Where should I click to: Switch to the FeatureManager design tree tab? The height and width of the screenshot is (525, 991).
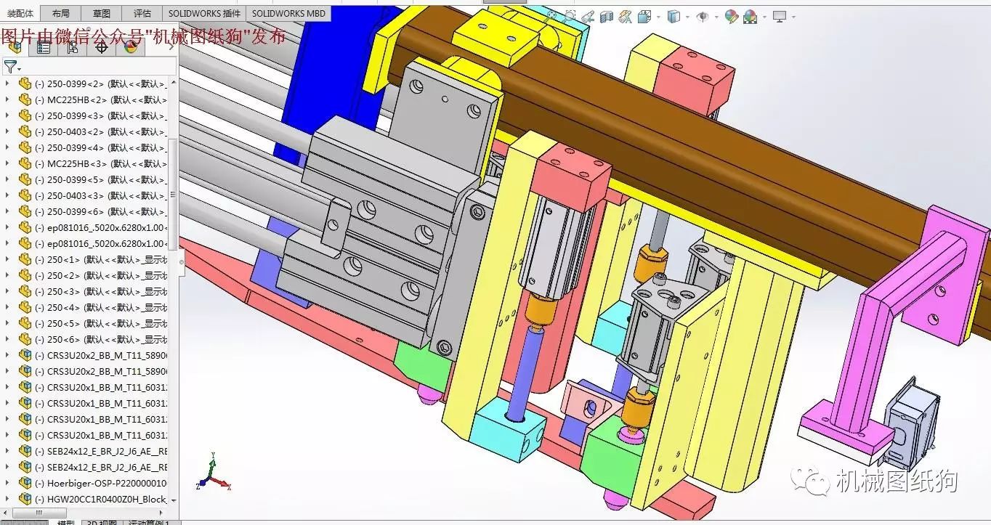(15, 48)
